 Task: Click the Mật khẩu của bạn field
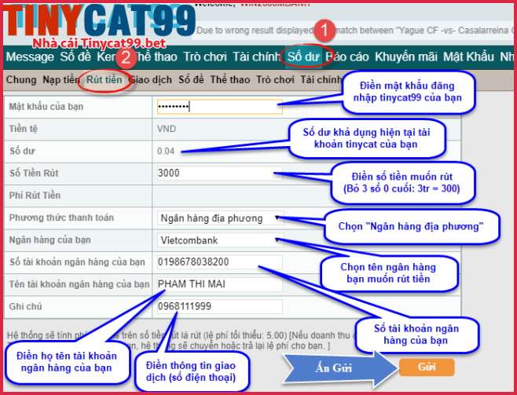(x=218, y=106)
